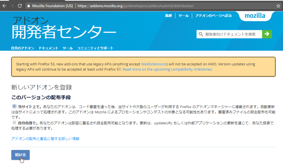Click the 開発者センター title

[x=64, y=32]
